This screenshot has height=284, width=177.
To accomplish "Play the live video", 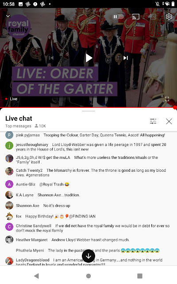I will [x=88, y=58].
